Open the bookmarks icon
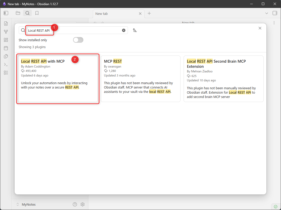 pos(37,13)
